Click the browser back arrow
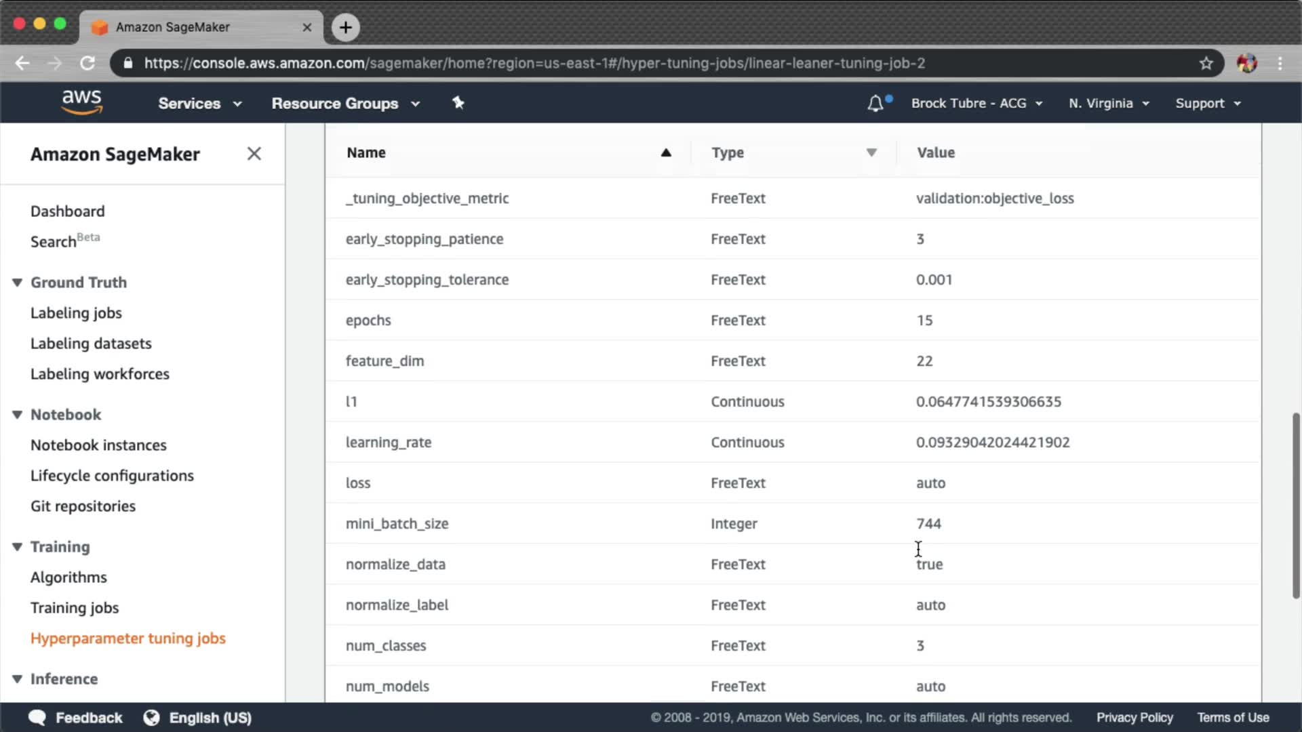Viewport: 1302px width, 732px height. [22, 63]
